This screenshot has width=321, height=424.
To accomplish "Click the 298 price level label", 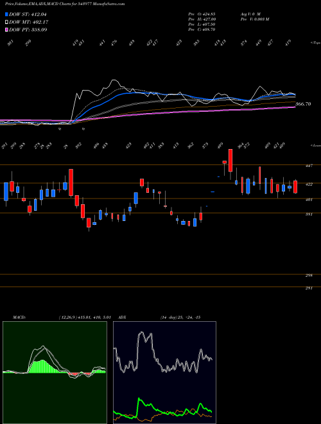I will [x=309, y=276].
